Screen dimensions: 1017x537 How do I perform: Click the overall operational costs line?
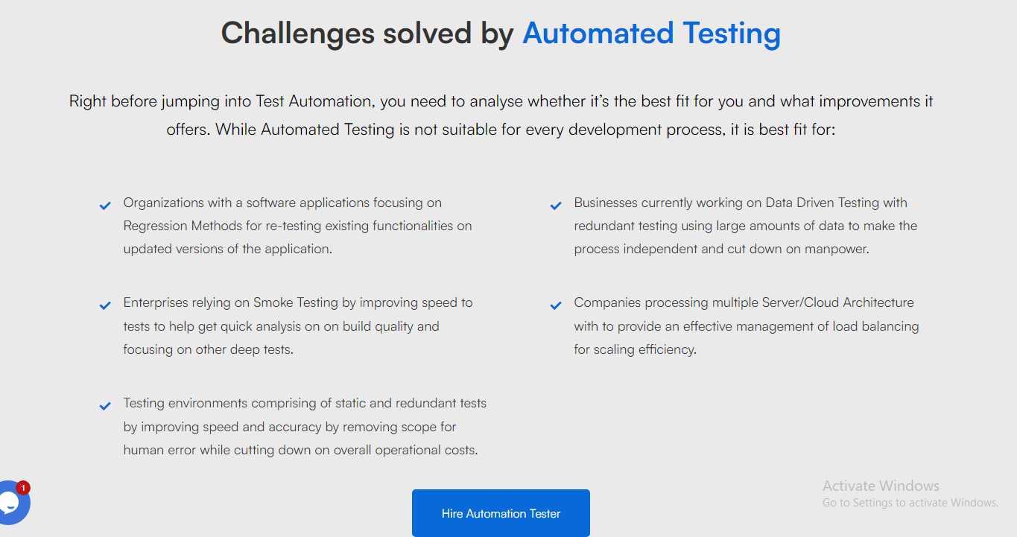(x=300, y=450)
